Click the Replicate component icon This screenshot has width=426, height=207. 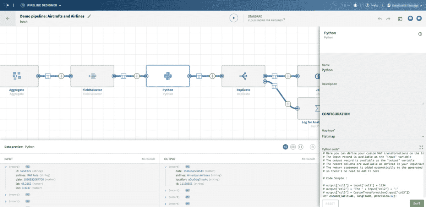tap(243, 76)
